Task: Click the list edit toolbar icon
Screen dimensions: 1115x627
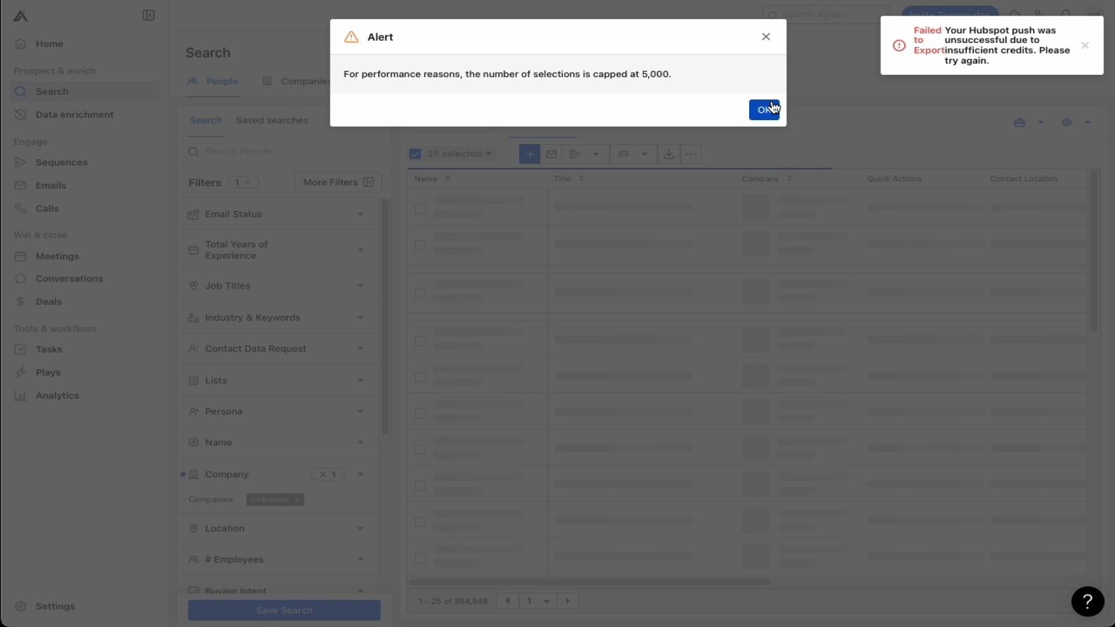Action: (624, 154)
